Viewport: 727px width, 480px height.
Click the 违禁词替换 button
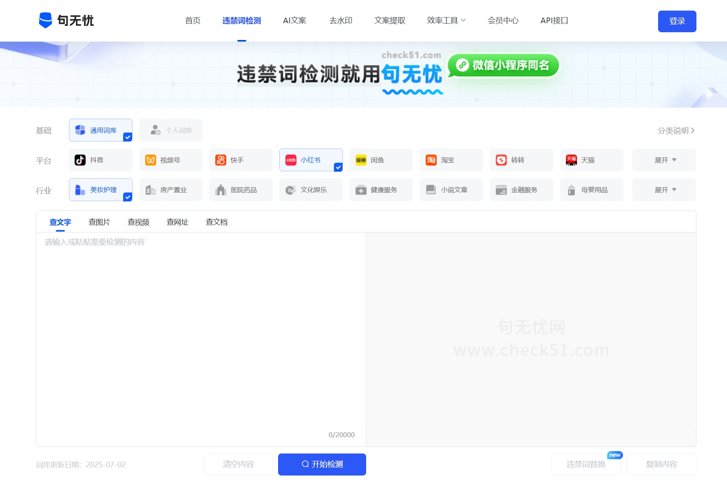pyautogui.click(x=586, y=464)
